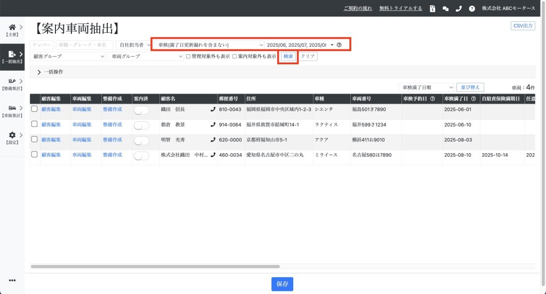The height and width of the screenshot is (294, 546).
Task: Click the 並び替え button
Action: pos(470,88)
